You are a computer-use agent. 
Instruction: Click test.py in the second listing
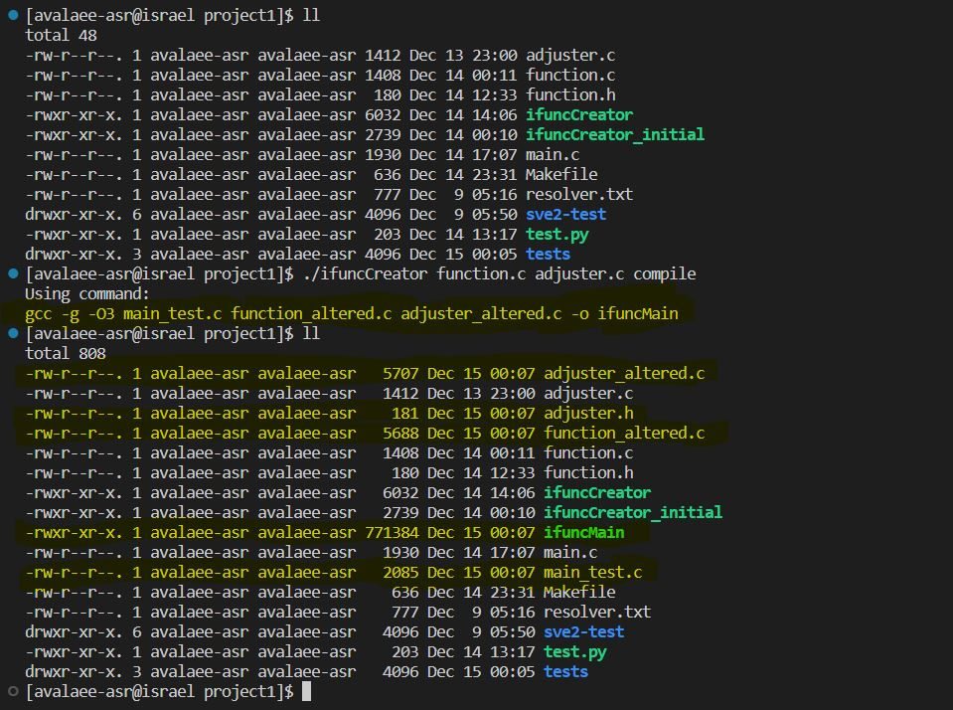click(x=575, y=652)
